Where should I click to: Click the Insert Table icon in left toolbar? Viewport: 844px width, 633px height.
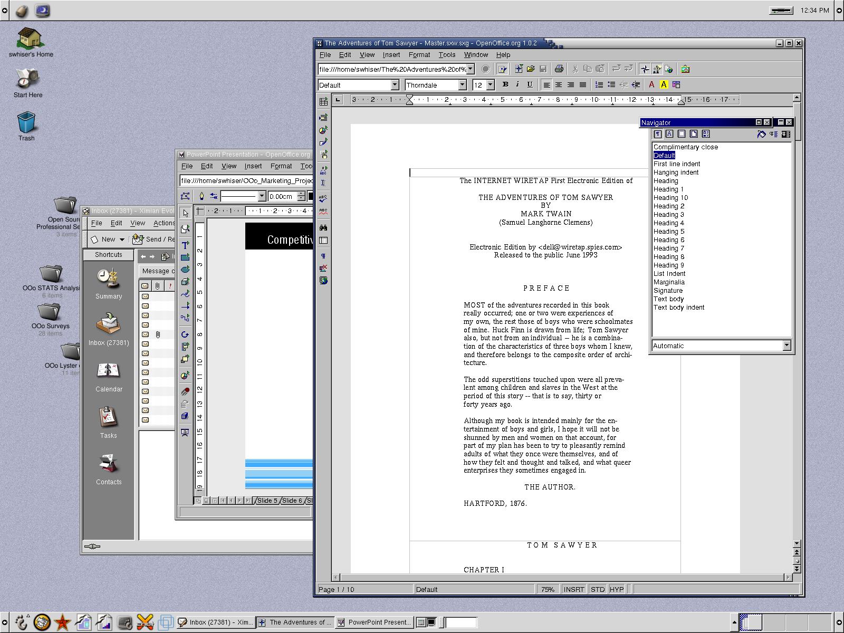tap(323, 101)
